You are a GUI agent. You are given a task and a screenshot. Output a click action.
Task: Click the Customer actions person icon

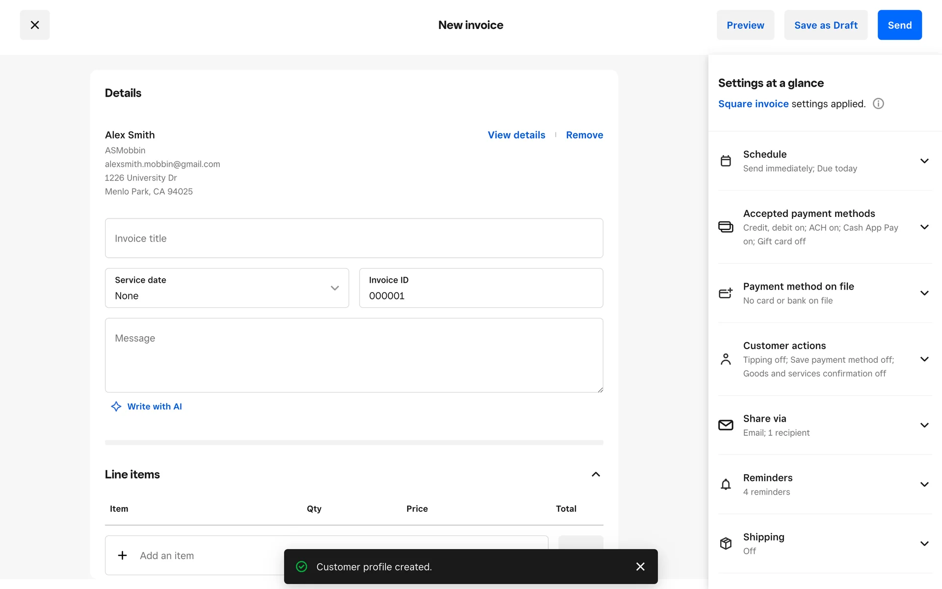pyautogui.click(x=726, y=359)
